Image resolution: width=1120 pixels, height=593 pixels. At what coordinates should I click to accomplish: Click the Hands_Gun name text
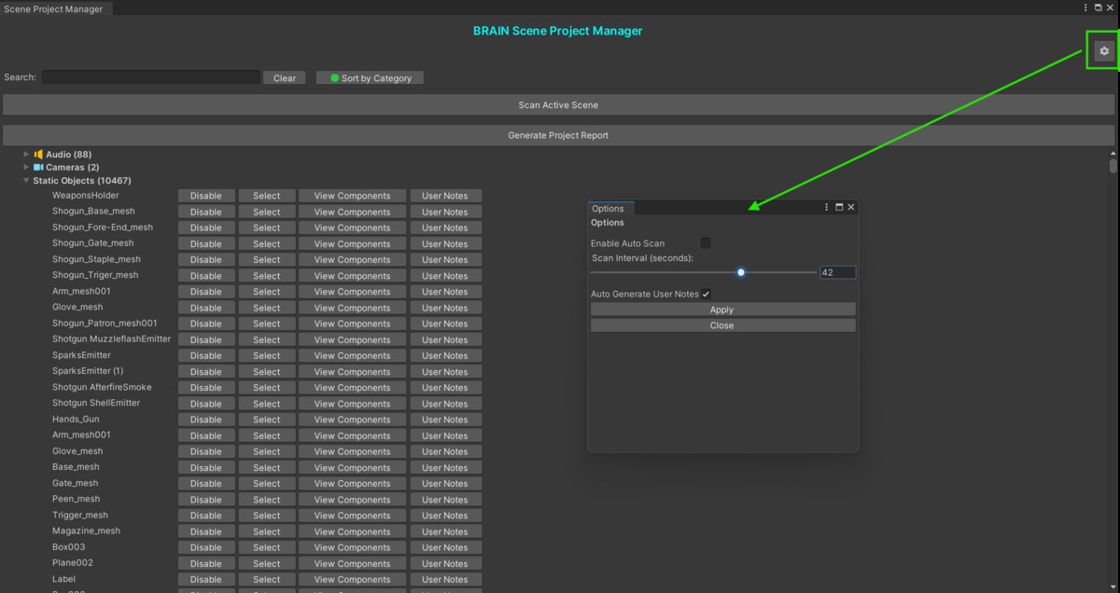(x=76, y=420)
